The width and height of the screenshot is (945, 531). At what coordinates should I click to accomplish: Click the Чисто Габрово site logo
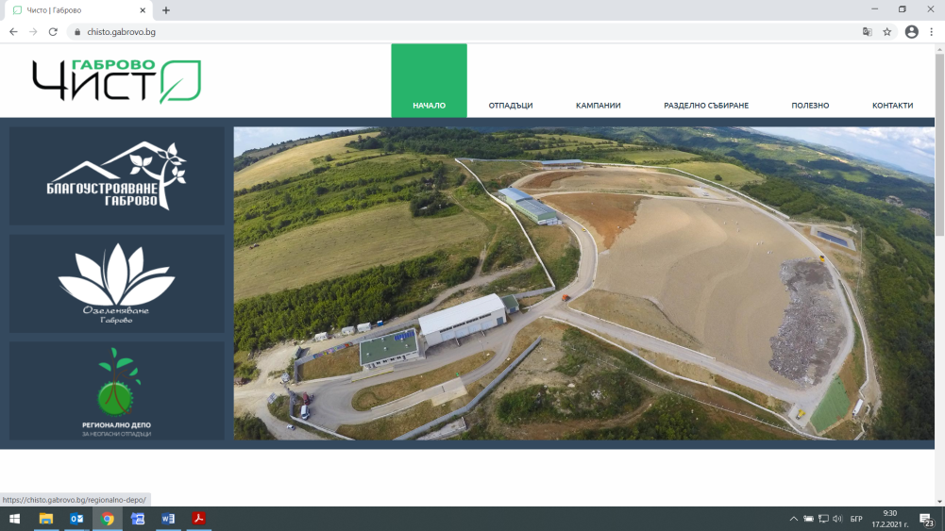point(116,81)
